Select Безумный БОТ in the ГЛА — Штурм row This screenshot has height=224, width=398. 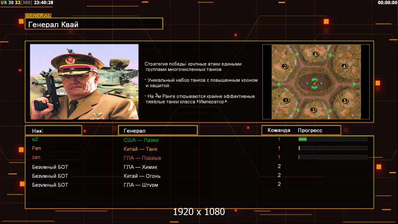50,185
